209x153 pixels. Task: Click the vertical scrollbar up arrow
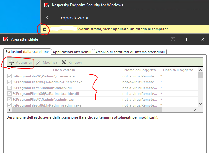click(x=200, y=70)
